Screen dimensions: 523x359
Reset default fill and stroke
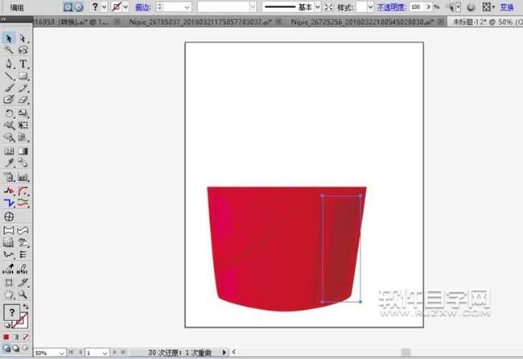point(7,325)
